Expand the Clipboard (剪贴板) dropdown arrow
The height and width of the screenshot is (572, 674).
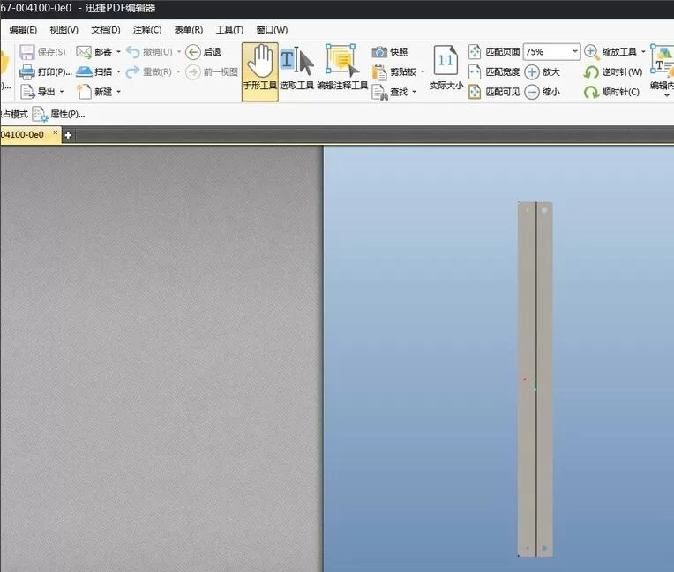pos(423,71)
